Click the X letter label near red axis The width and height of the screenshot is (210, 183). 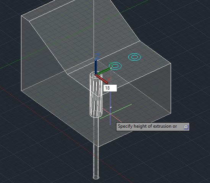tap(109, 80)
